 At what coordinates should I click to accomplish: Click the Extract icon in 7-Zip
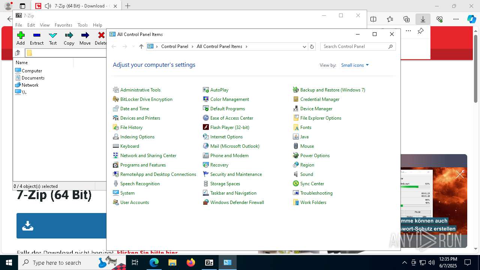37,35
